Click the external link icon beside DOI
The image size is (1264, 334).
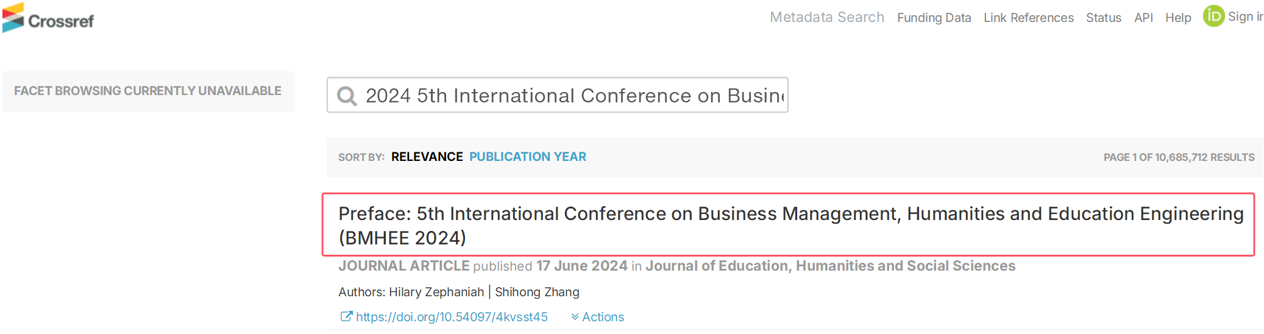(346, 316)
